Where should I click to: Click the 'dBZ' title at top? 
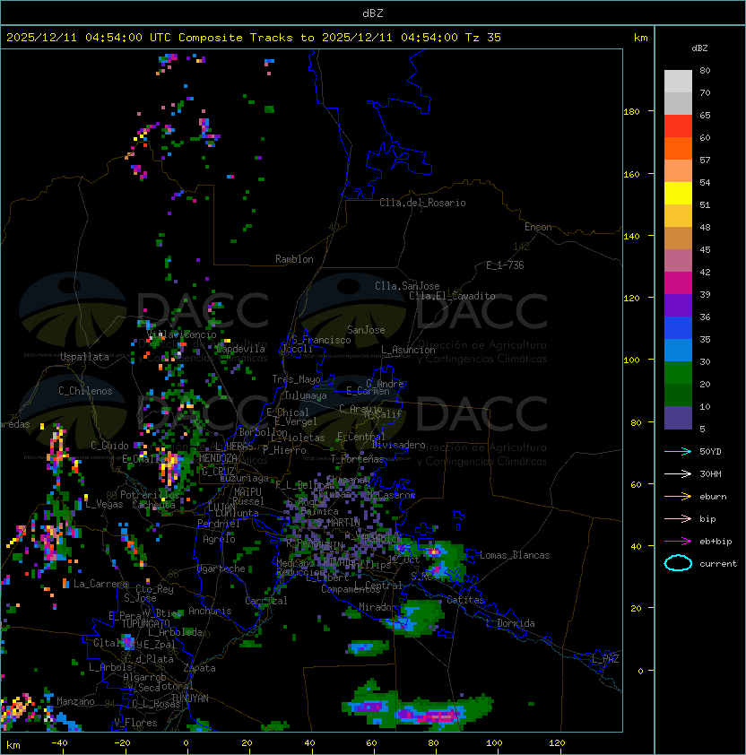[373, 13]
